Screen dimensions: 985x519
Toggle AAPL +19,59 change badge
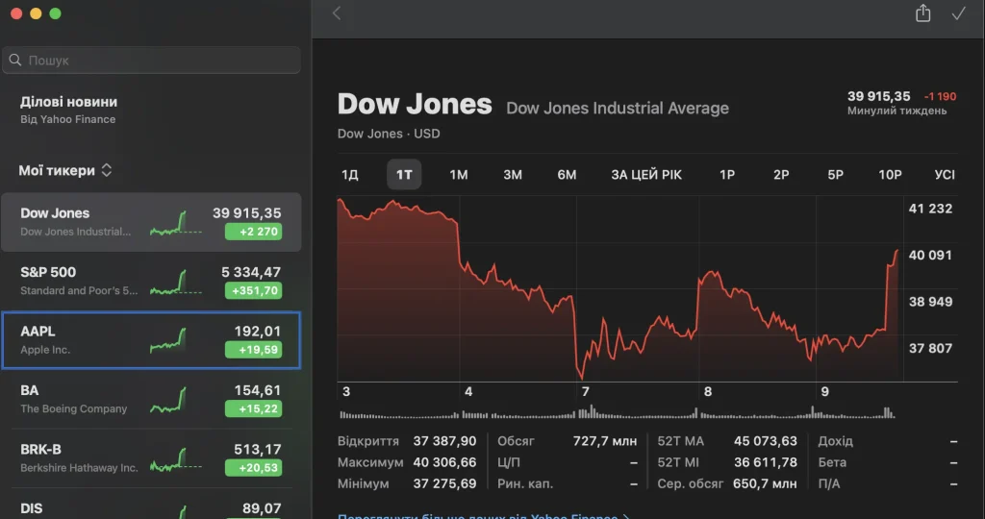(x=254, y=350)
